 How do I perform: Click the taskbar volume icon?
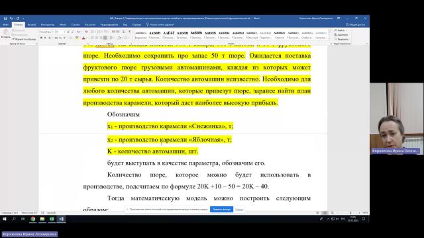coord(337,219)
